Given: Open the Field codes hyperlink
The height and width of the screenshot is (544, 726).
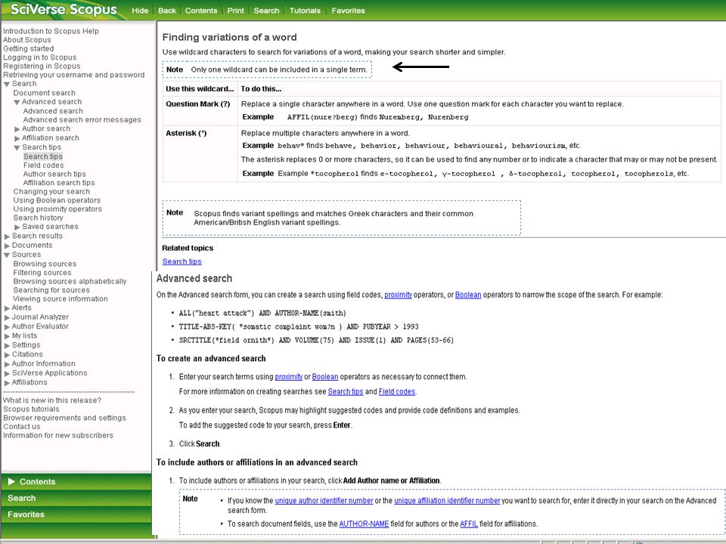Looking at the screenshot, I should click(397, 392).
